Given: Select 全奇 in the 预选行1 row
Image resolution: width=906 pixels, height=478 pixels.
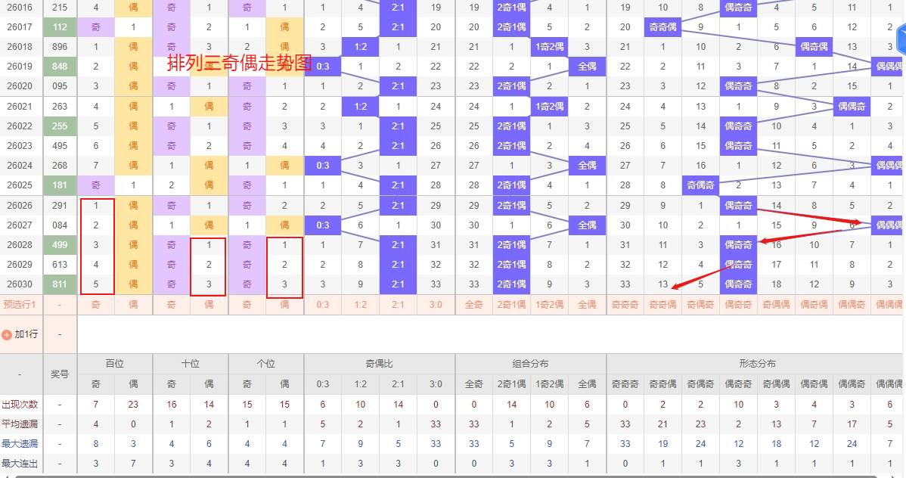Looking at the screenshot, I should (474, 305).
